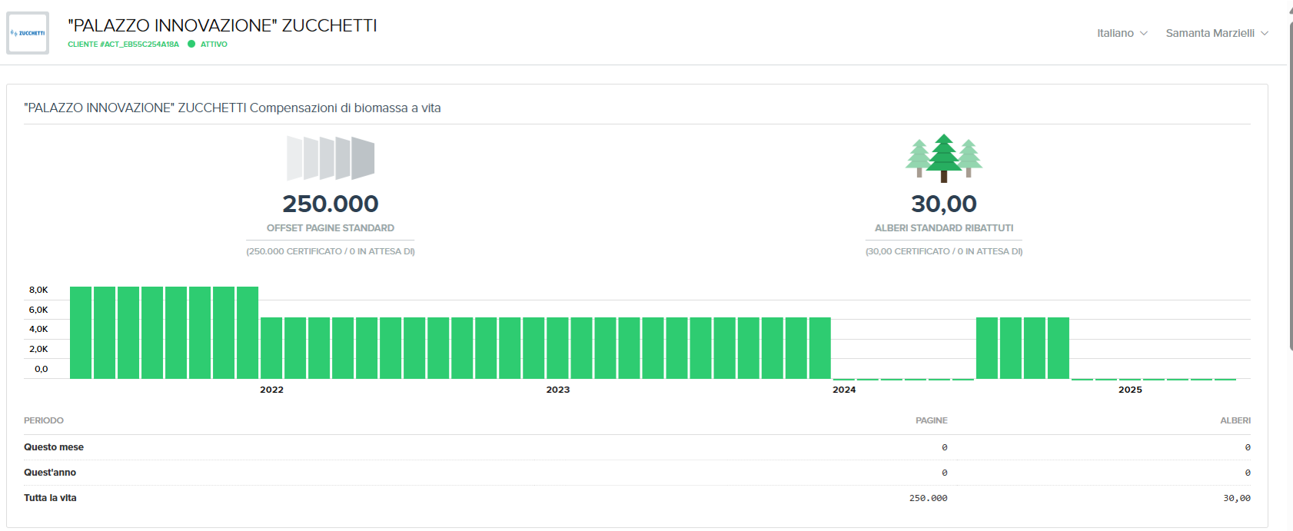Click the Zucchetti logo thumbnail
Image resolution: width=1293 pixels, height=531 pixels.
coord(28,33)
